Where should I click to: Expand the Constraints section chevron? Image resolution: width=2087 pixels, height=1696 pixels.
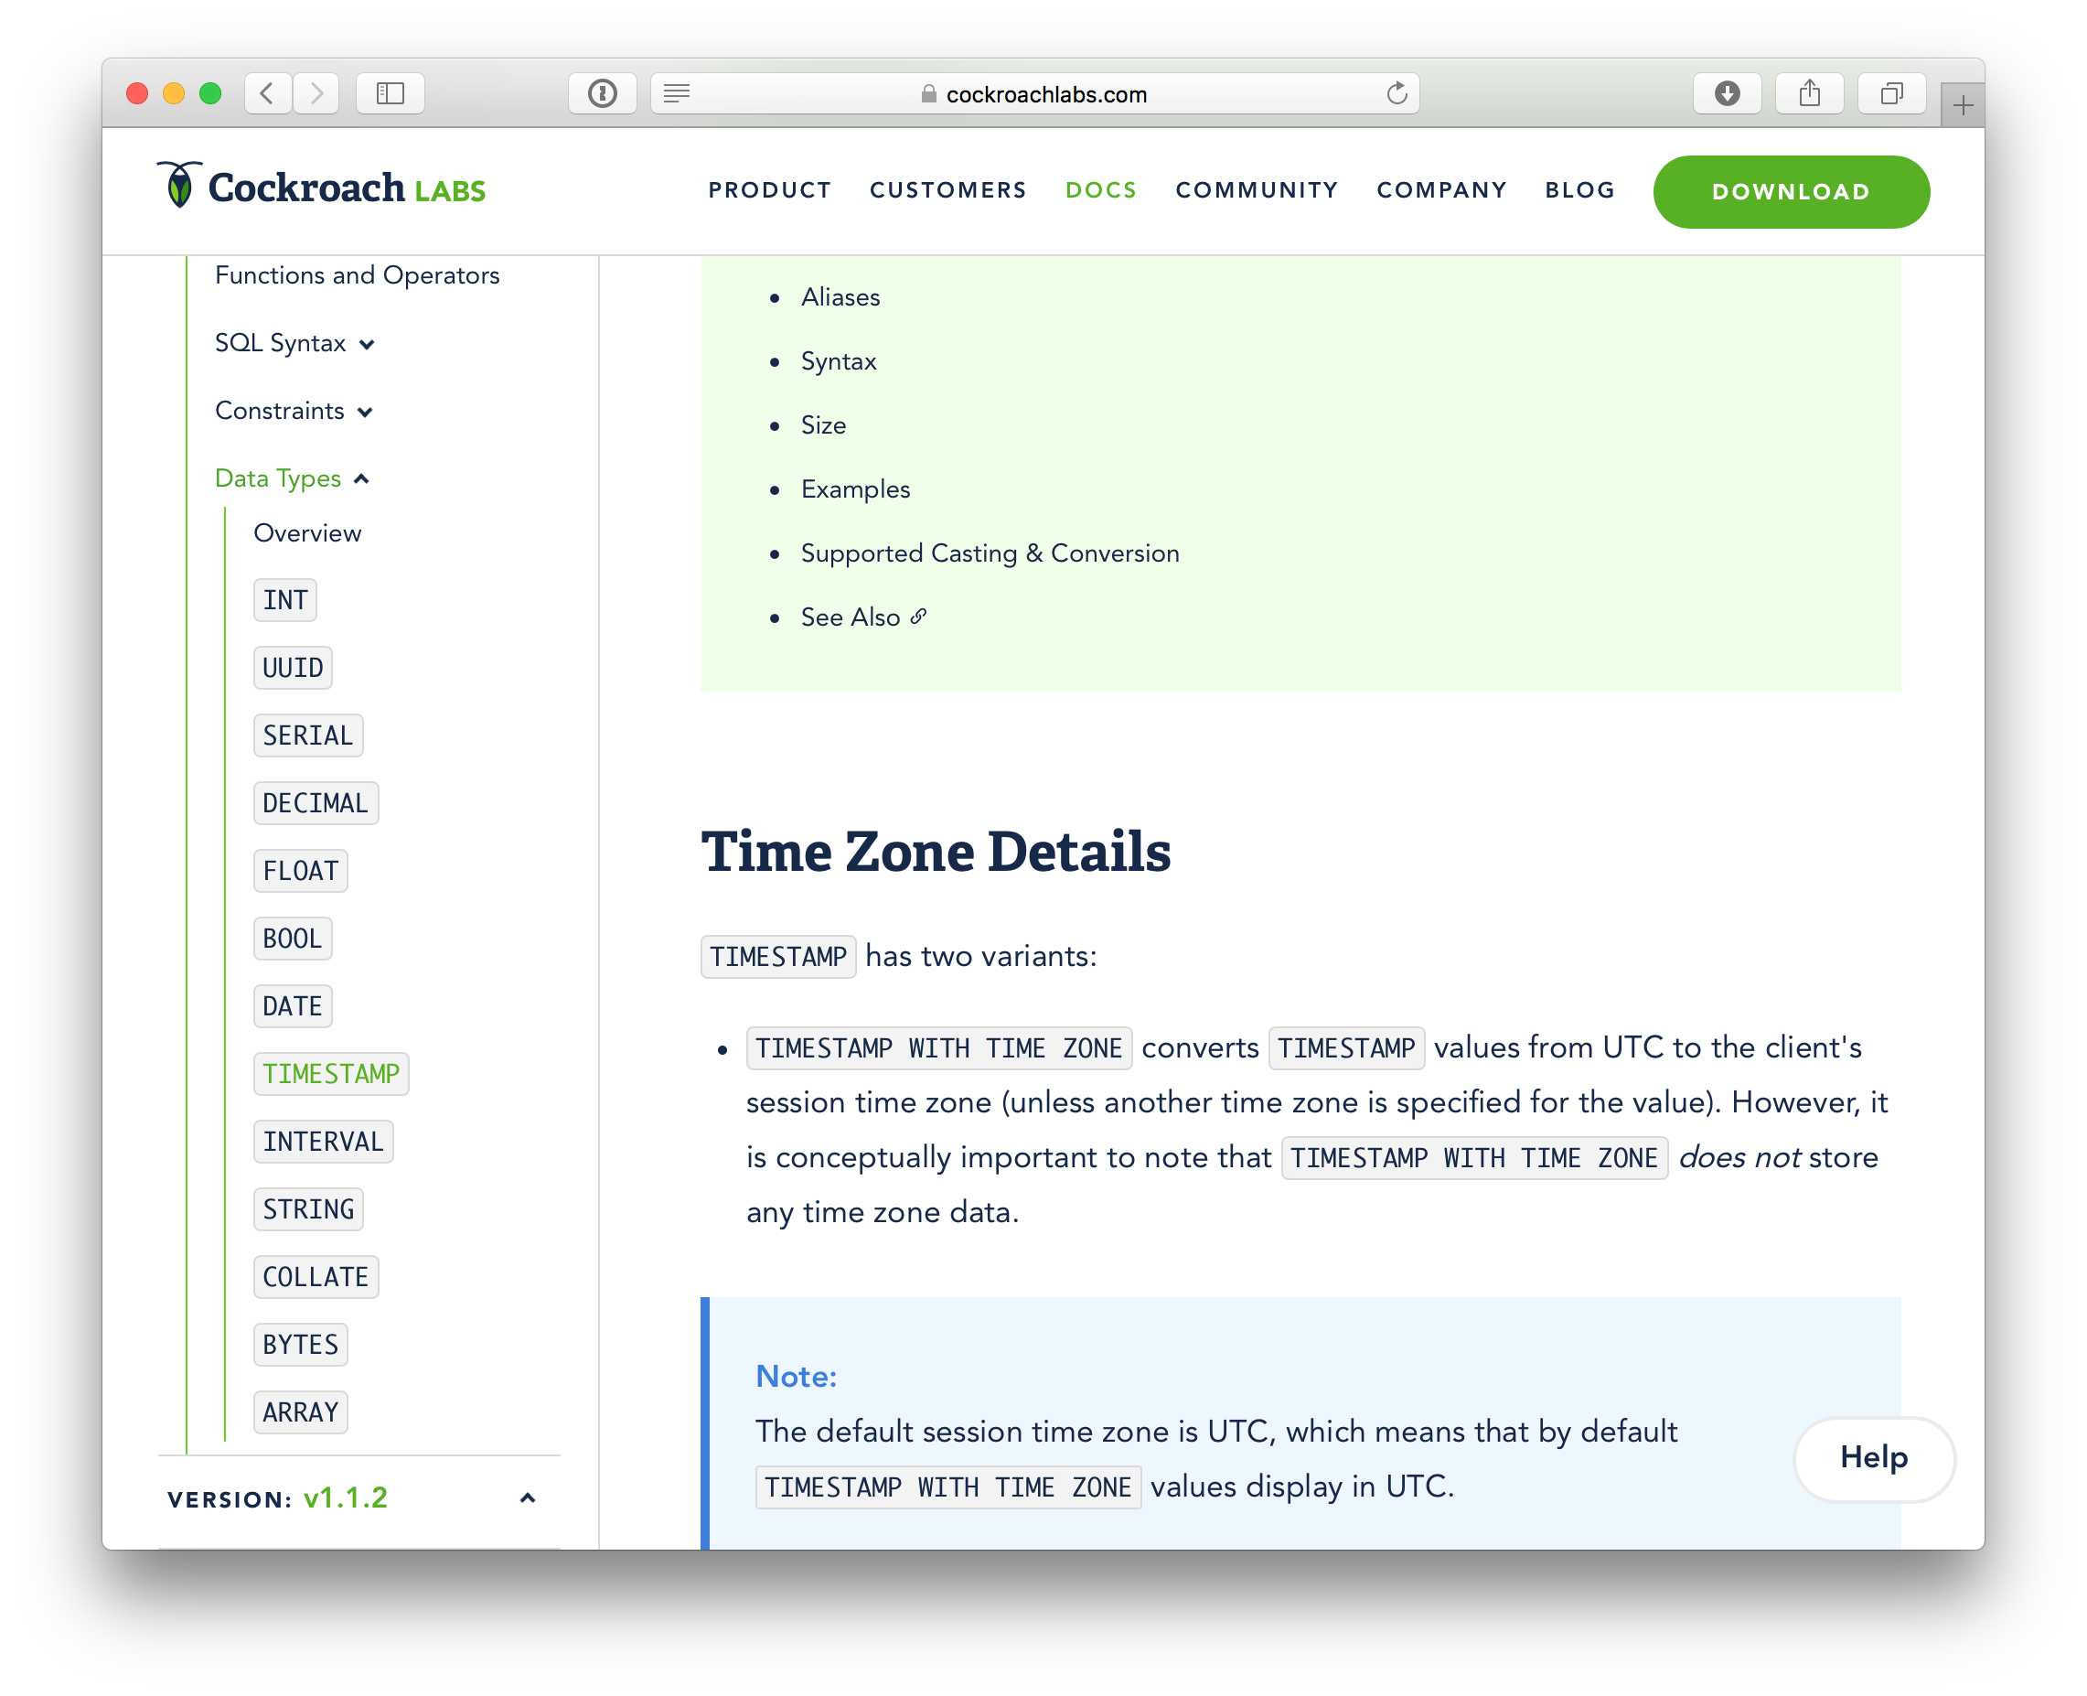pos(365,413)
